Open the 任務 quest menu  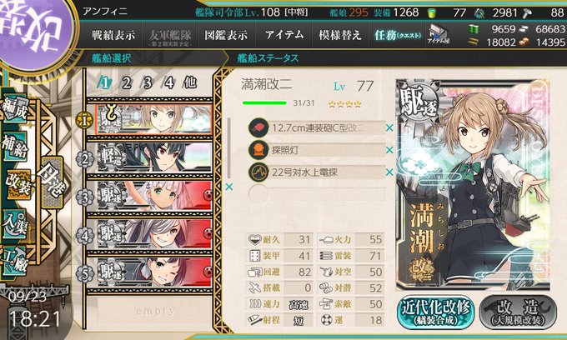click(397, 35)
